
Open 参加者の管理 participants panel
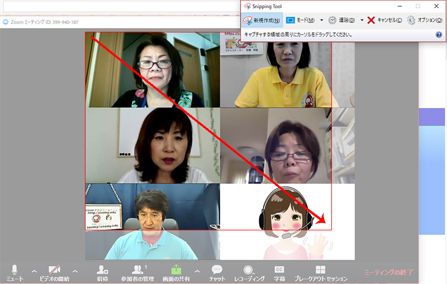click(137, 272)
